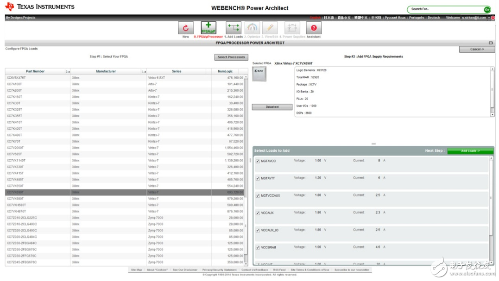Open the Site Map footer link

(x=137, y=270)
